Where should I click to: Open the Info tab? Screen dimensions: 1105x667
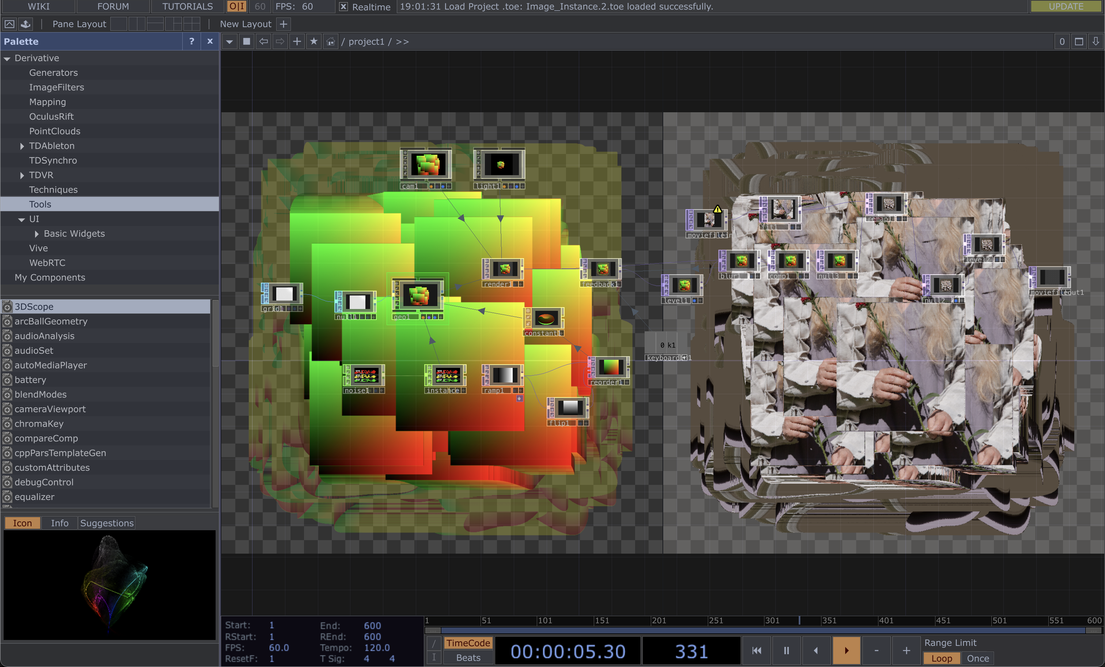[x=59, y=523]
